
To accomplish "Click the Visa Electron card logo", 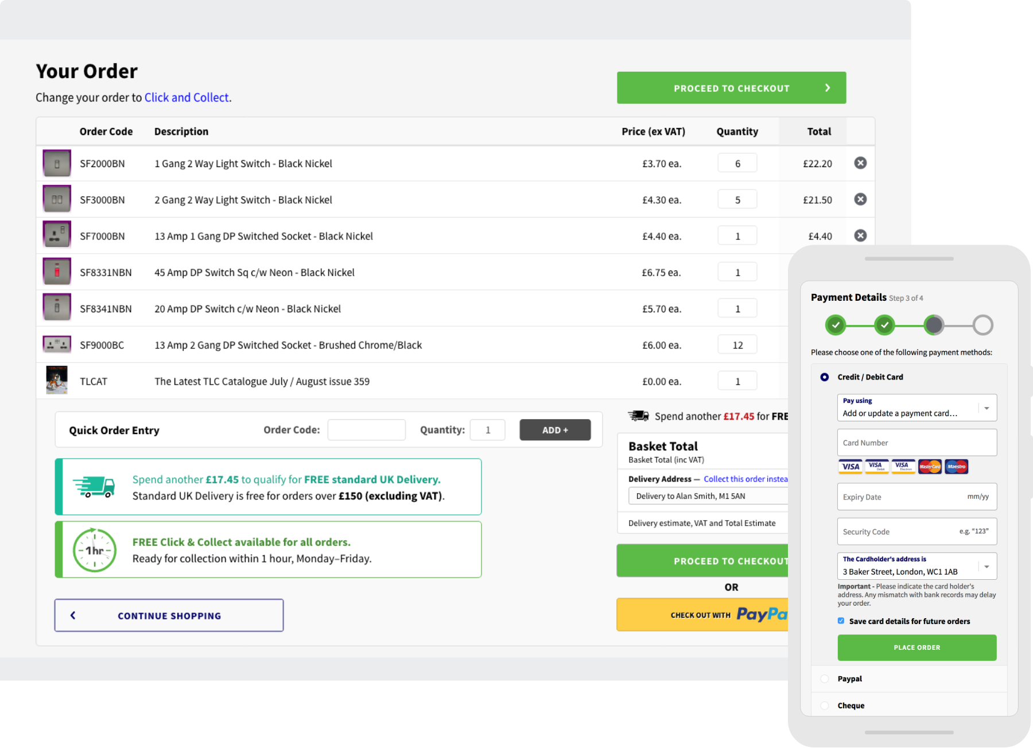I will pyautogui.click(x=903, y=467).
